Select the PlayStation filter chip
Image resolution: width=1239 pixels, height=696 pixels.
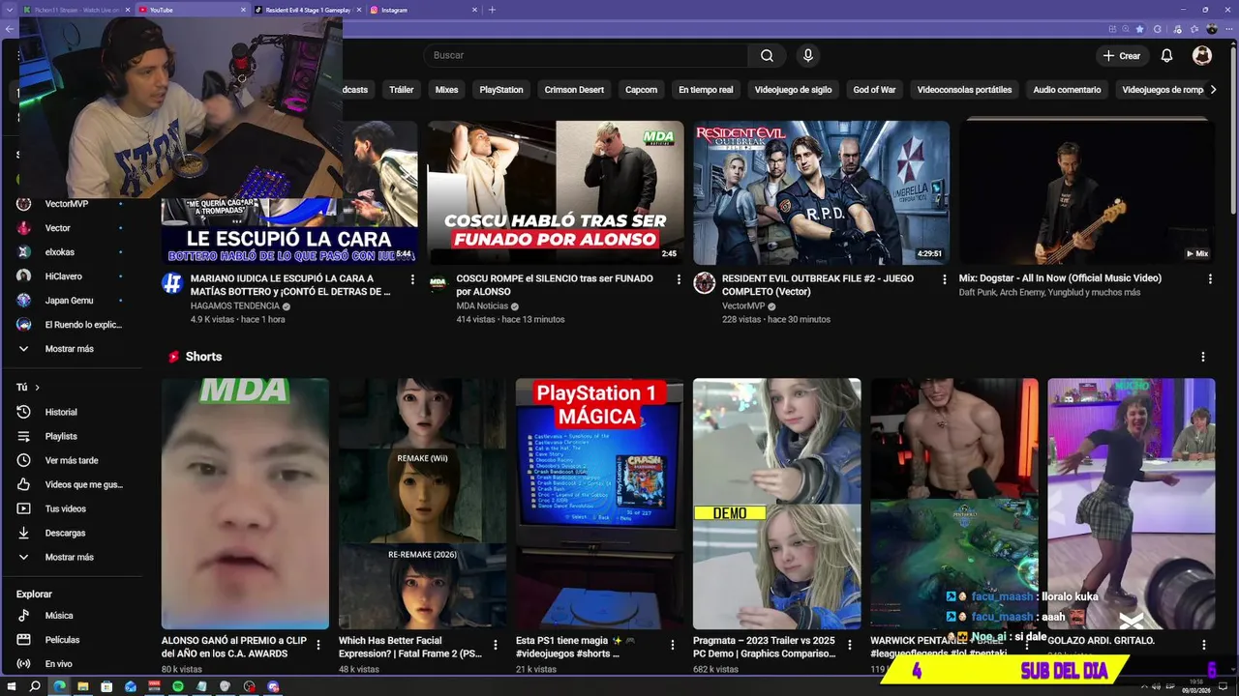tap(501, 90)
